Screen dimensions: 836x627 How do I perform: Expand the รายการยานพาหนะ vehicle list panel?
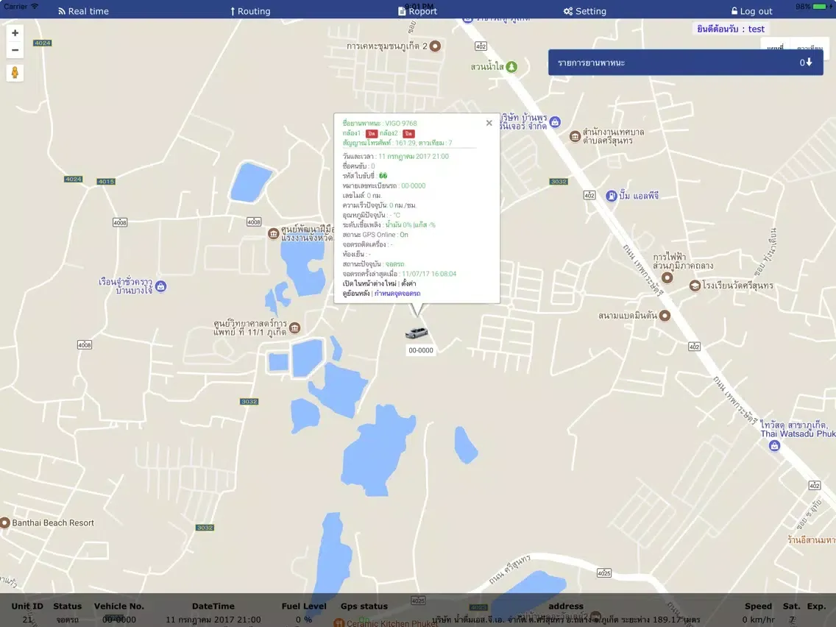(x=686, y=63)
